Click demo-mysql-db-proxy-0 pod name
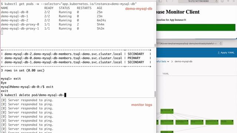 coord(20,24)
